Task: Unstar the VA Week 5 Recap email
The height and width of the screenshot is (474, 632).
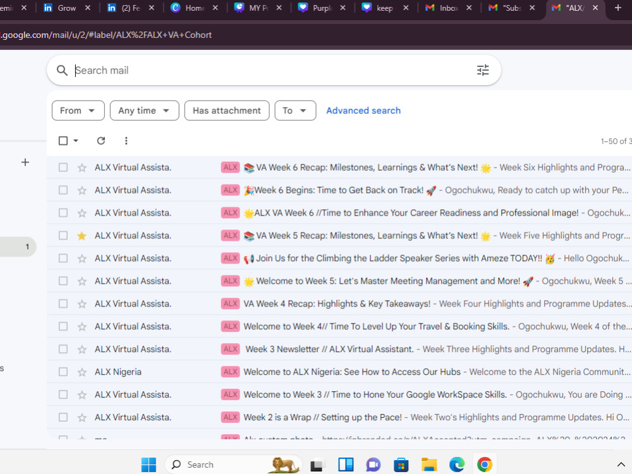Action: pos(82,236)
